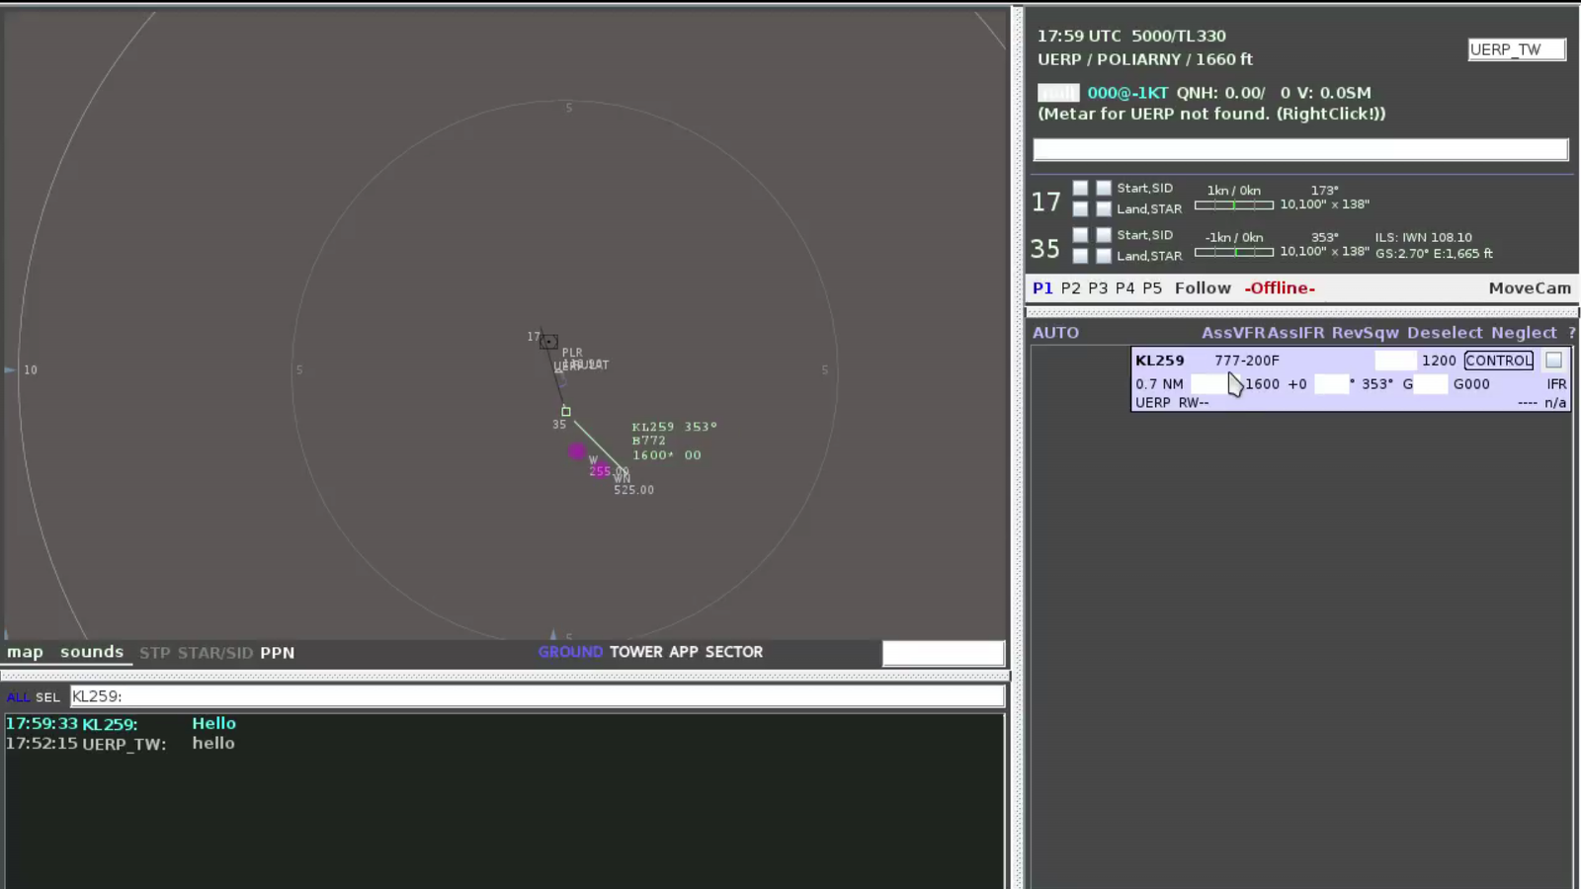Select camera preset P2
The width and height of the screenshot is (1581, 889).
click(x=1070, y=288)
